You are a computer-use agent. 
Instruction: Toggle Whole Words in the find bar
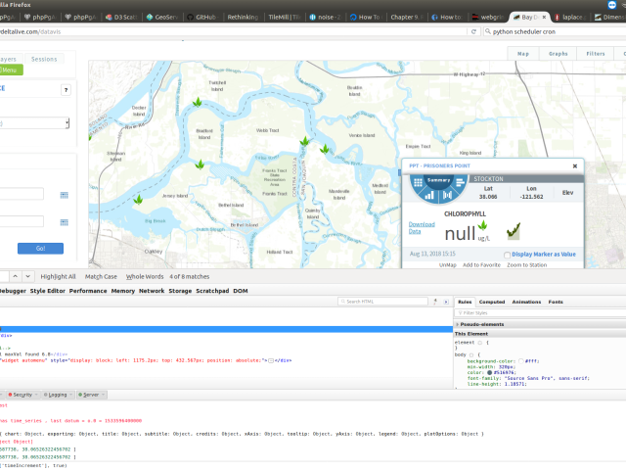145,276
